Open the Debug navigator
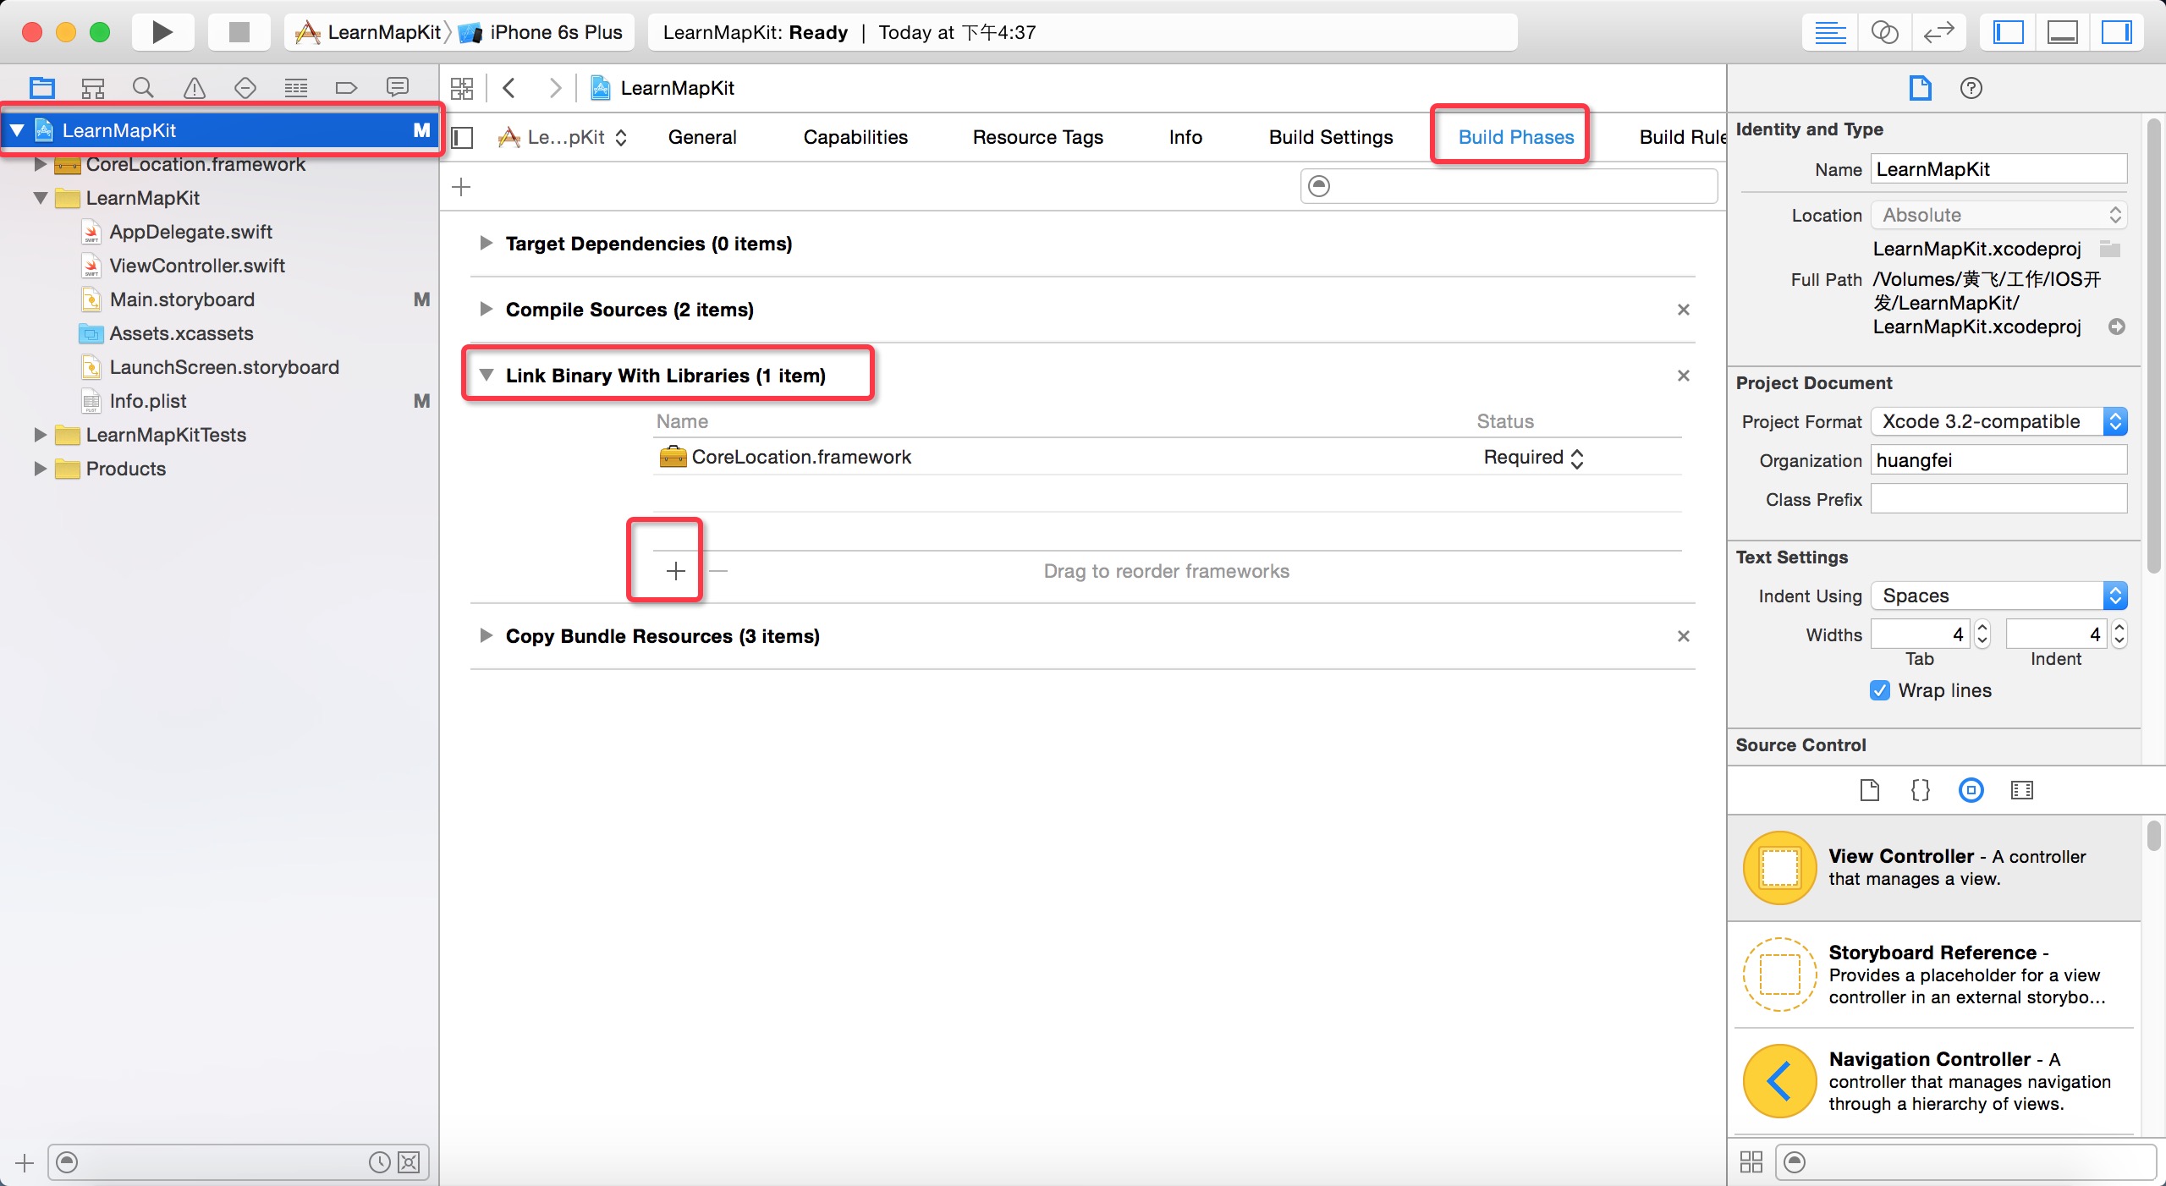 [296, 87]
